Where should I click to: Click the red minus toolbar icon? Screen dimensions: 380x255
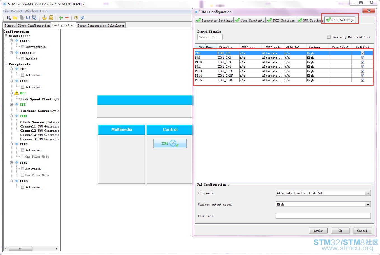point(67,18)
